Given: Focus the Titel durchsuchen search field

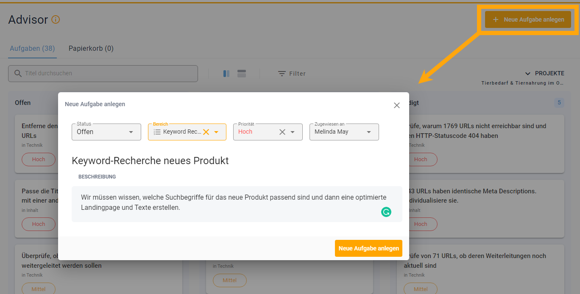Looking at the screenshot, I should coord(103,73).
